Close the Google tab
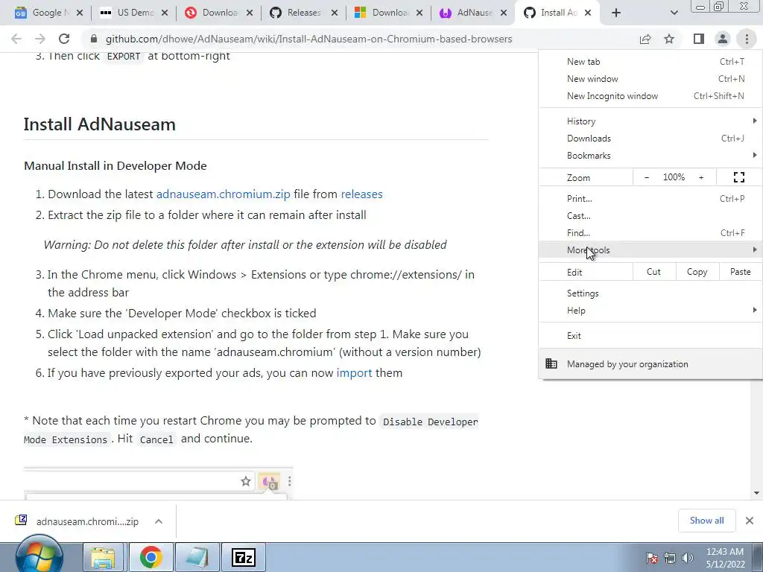 pos(80,13)
